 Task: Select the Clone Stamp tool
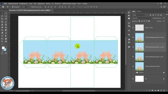[x=2, y=25]
